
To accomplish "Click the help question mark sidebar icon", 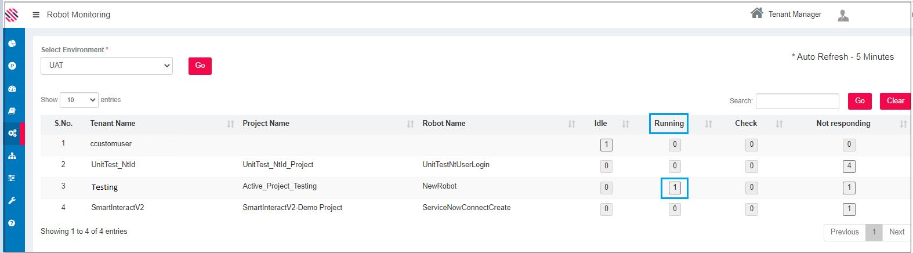I will tap(12, 223).
